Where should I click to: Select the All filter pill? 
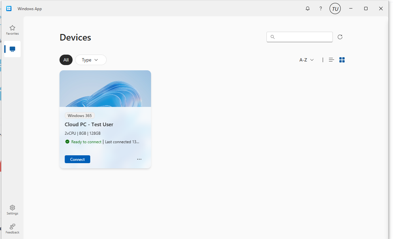tap(66, 60)
